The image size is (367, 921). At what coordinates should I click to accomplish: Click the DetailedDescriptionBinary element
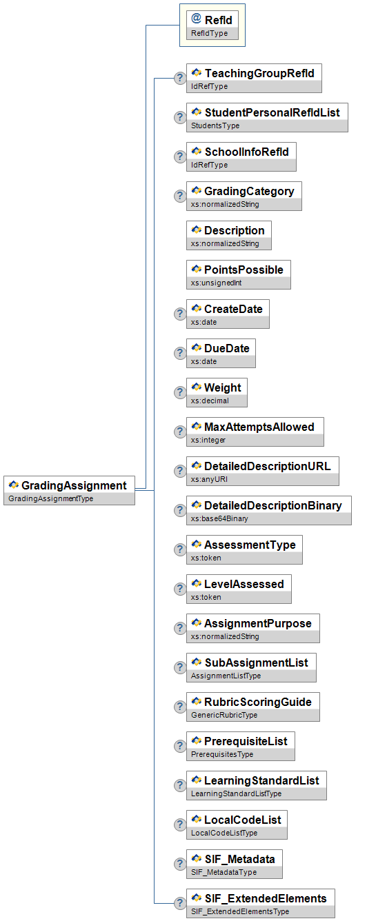click(x=269, y=510)
